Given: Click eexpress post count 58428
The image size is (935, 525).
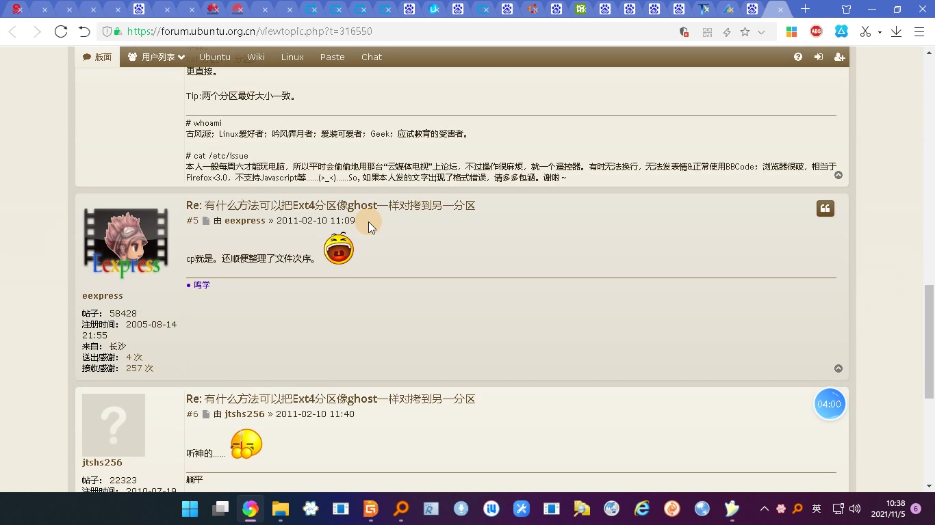Looking at the screenshot, I should tap(123, 313).
